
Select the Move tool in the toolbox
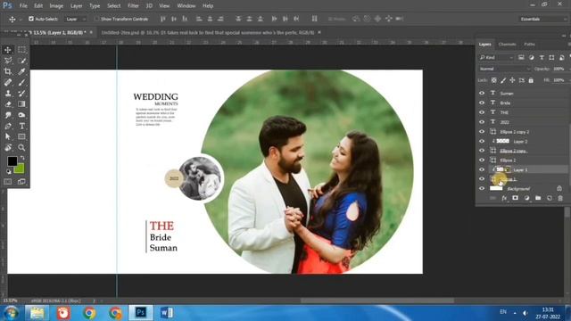click(x=8, y=50)
